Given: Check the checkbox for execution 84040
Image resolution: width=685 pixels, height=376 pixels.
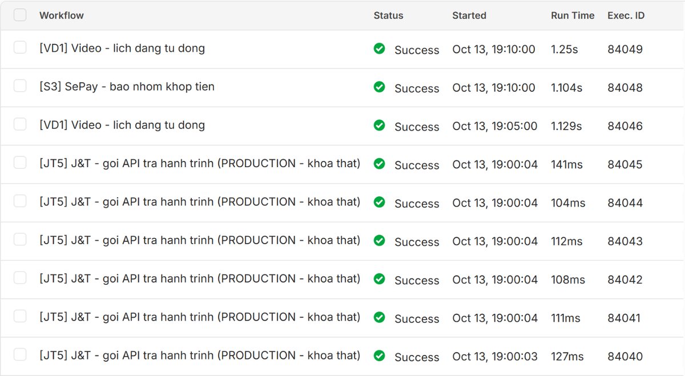Looking at the screenshot, I should point(20,355).
